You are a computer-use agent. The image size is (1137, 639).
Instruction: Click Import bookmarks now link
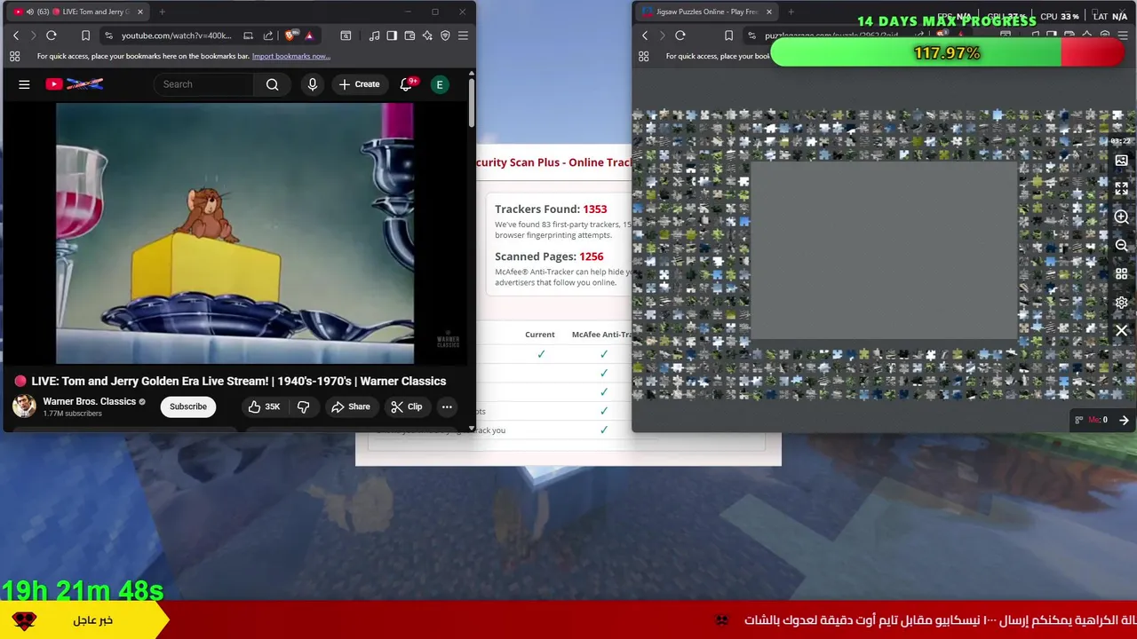coord(291,56)
